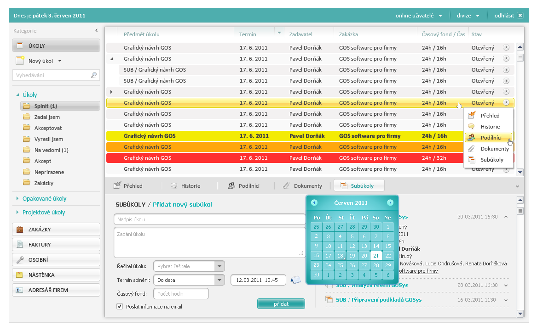
Task: Switch to the Historie tab
Action: pyautogui.click(x=186, y=186)
